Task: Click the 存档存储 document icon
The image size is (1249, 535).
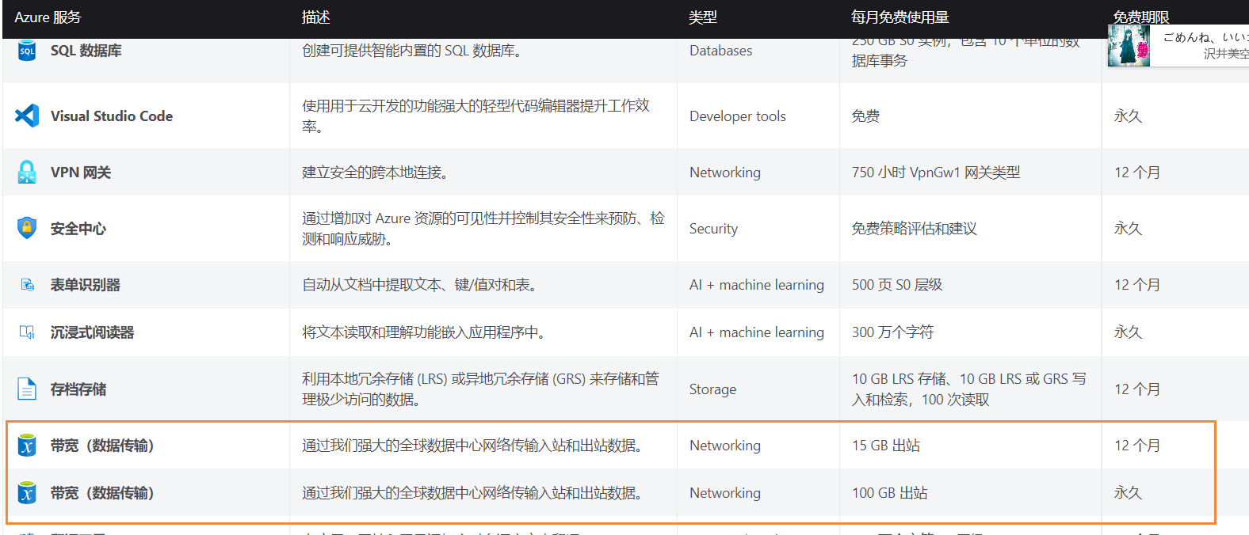Action: click(x=27, y=389)
